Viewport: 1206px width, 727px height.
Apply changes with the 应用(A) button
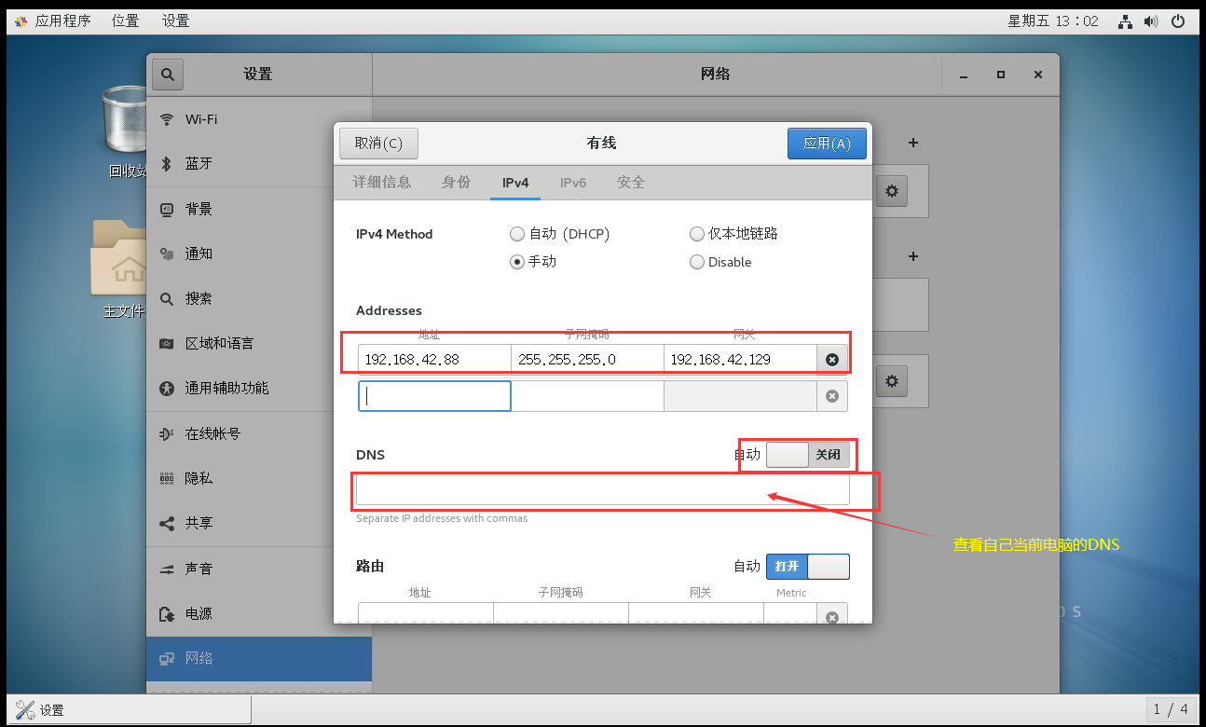point(827,144)
